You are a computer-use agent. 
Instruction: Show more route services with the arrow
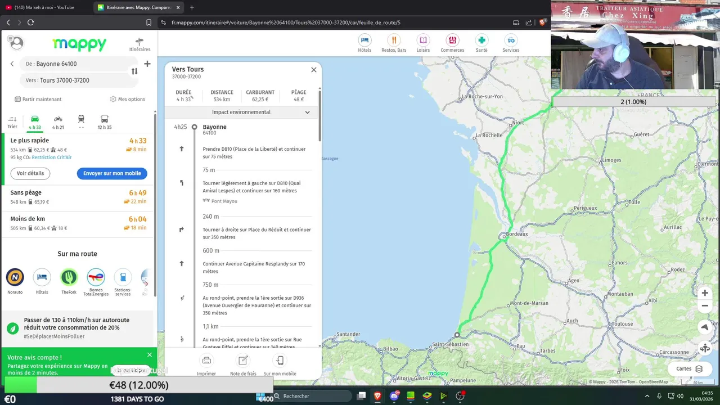pyautogui.click(x=146, y=283)
